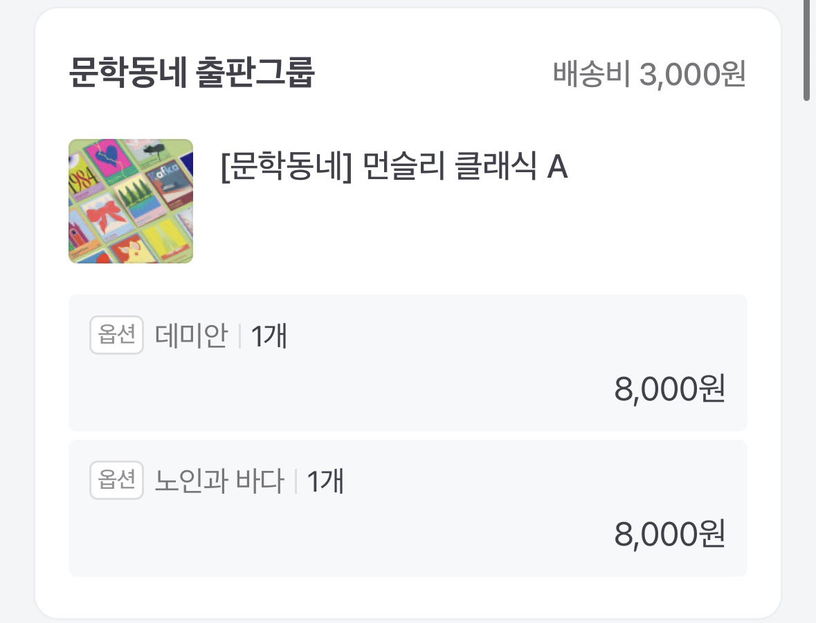
Task: Click the 배송비 3,000원 shipping fee label
Action: (x=649, y=74)
